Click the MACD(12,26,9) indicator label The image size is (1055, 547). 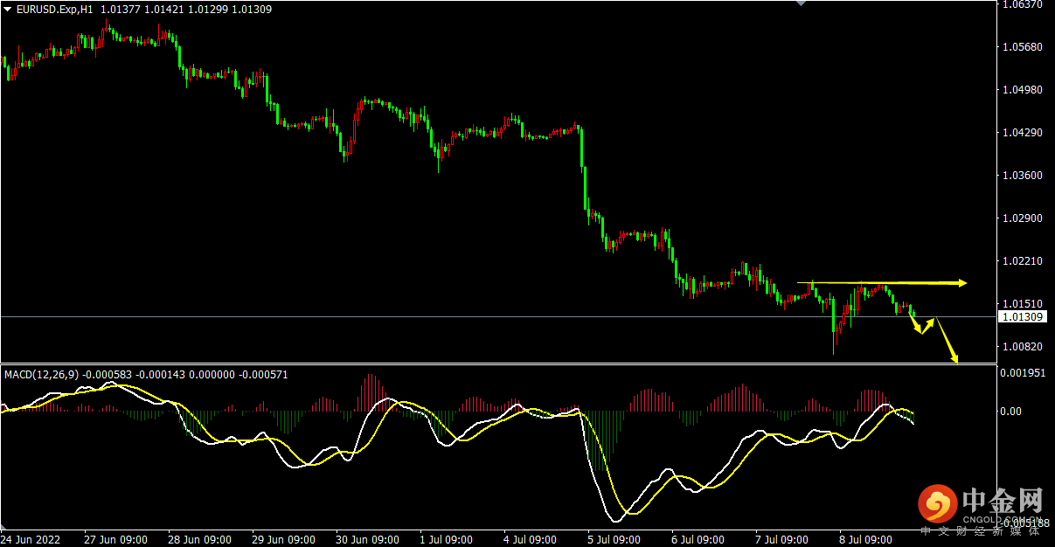coord(42,375)
